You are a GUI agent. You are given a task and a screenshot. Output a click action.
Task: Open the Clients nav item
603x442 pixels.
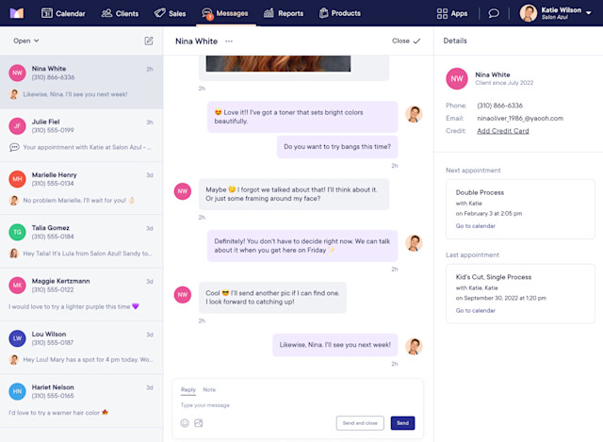(120, 13)
